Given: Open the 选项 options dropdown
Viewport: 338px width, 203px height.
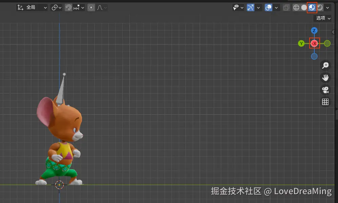Looking at the screenshot, I should [322, 18].
